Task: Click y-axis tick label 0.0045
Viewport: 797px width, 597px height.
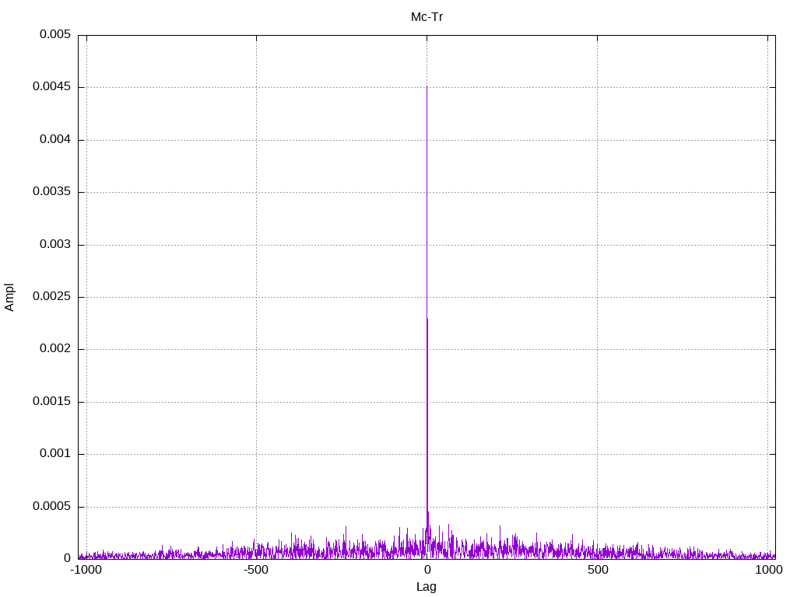Action: click(x=51, y=86)
